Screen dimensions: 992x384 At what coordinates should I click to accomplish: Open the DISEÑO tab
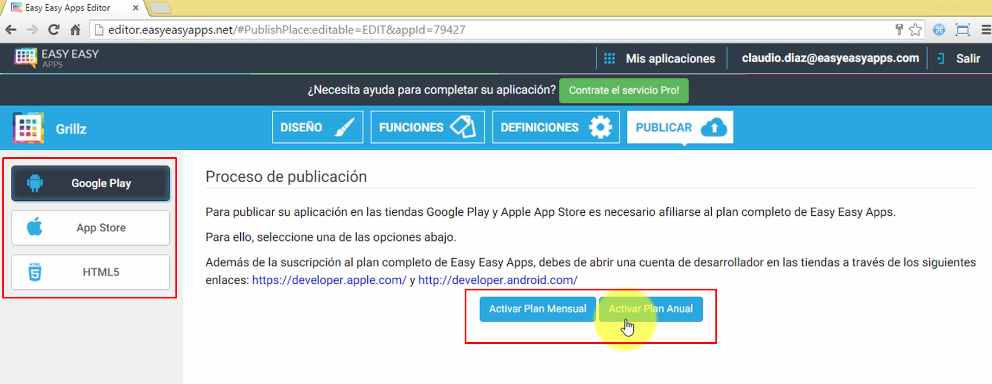click(x=317, y=127)
